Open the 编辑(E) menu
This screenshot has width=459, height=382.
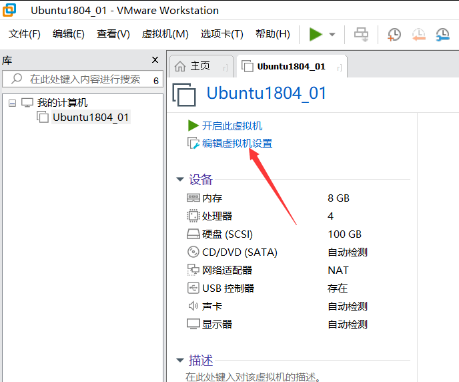69,34
